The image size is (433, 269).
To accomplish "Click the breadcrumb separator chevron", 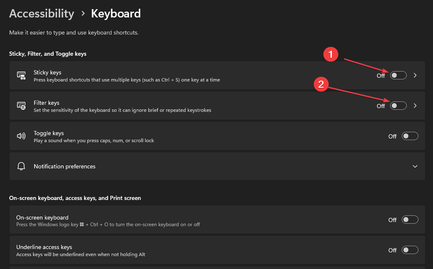I will 83,14.
